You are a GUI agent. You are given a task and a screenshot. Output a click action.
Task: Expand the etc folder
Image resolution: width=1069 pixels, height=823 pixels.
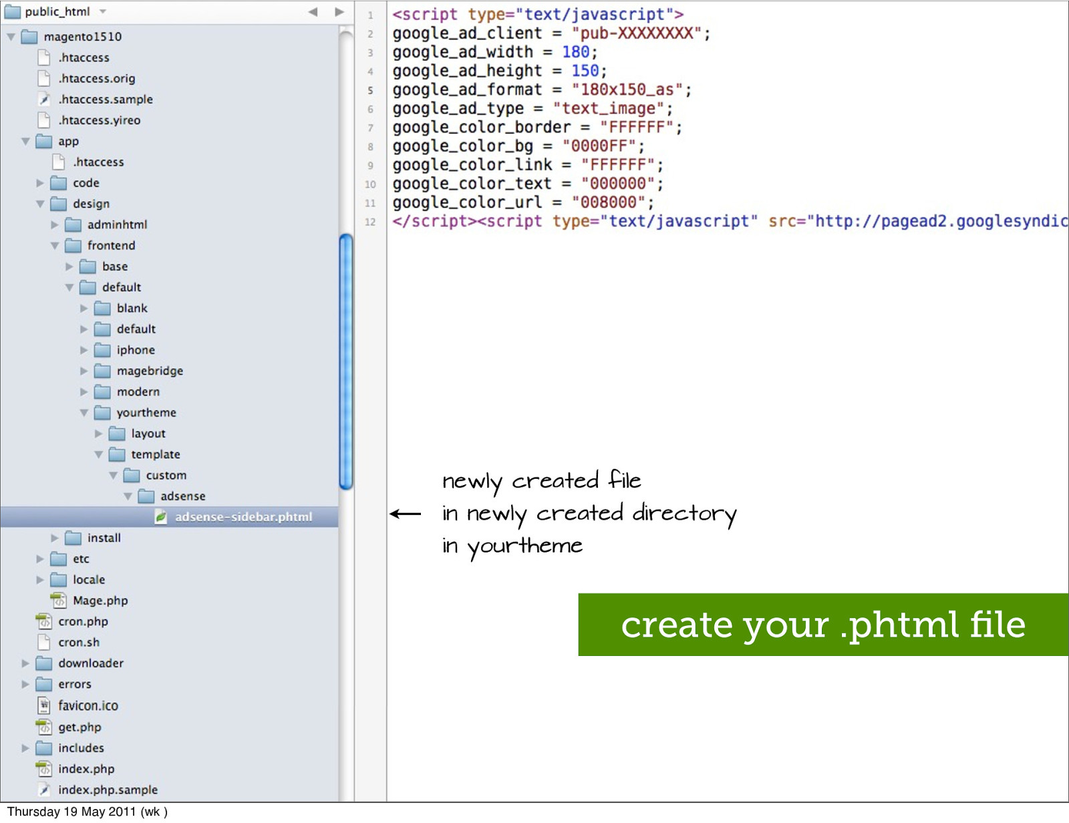(x=40, y=558)
